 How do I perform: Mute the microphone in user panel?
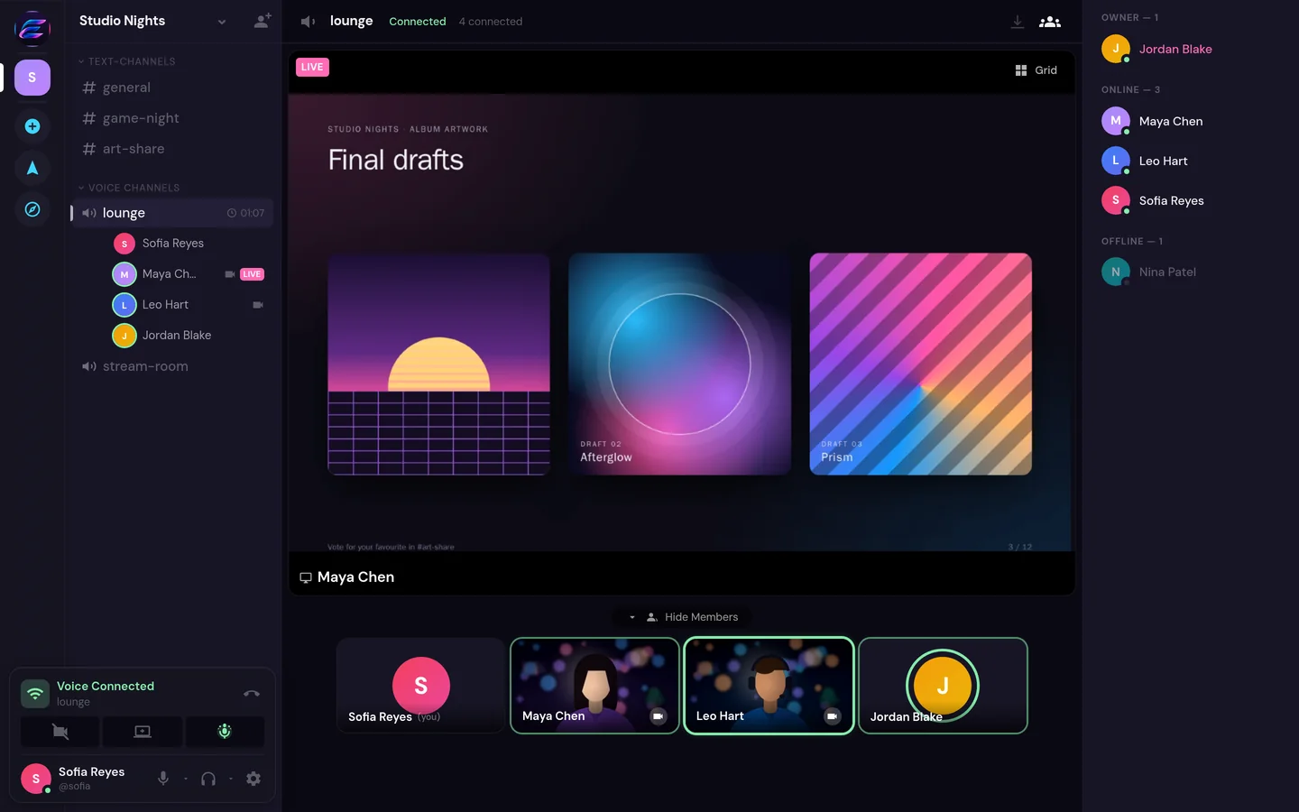click(163, 778)
